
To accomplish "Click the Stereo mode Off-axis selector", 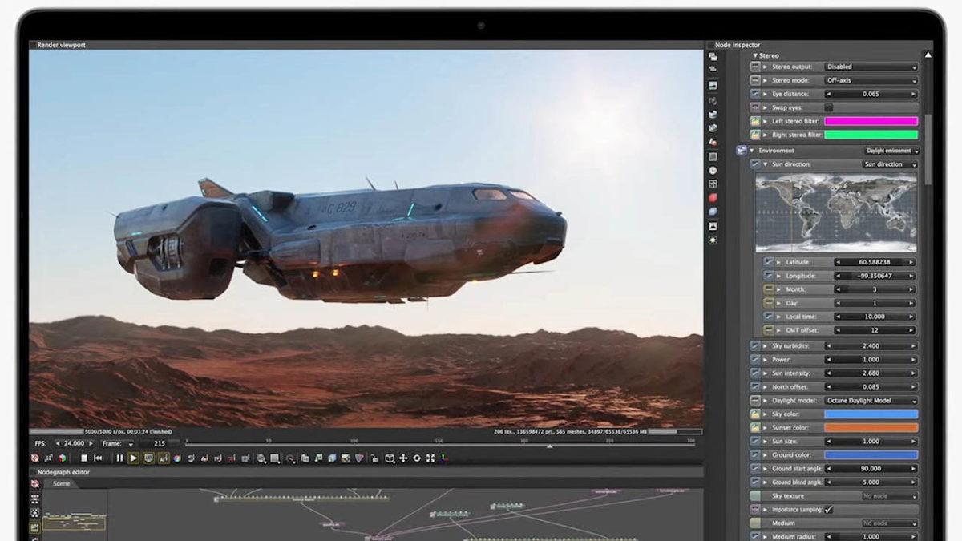I will tap(871, 80).
